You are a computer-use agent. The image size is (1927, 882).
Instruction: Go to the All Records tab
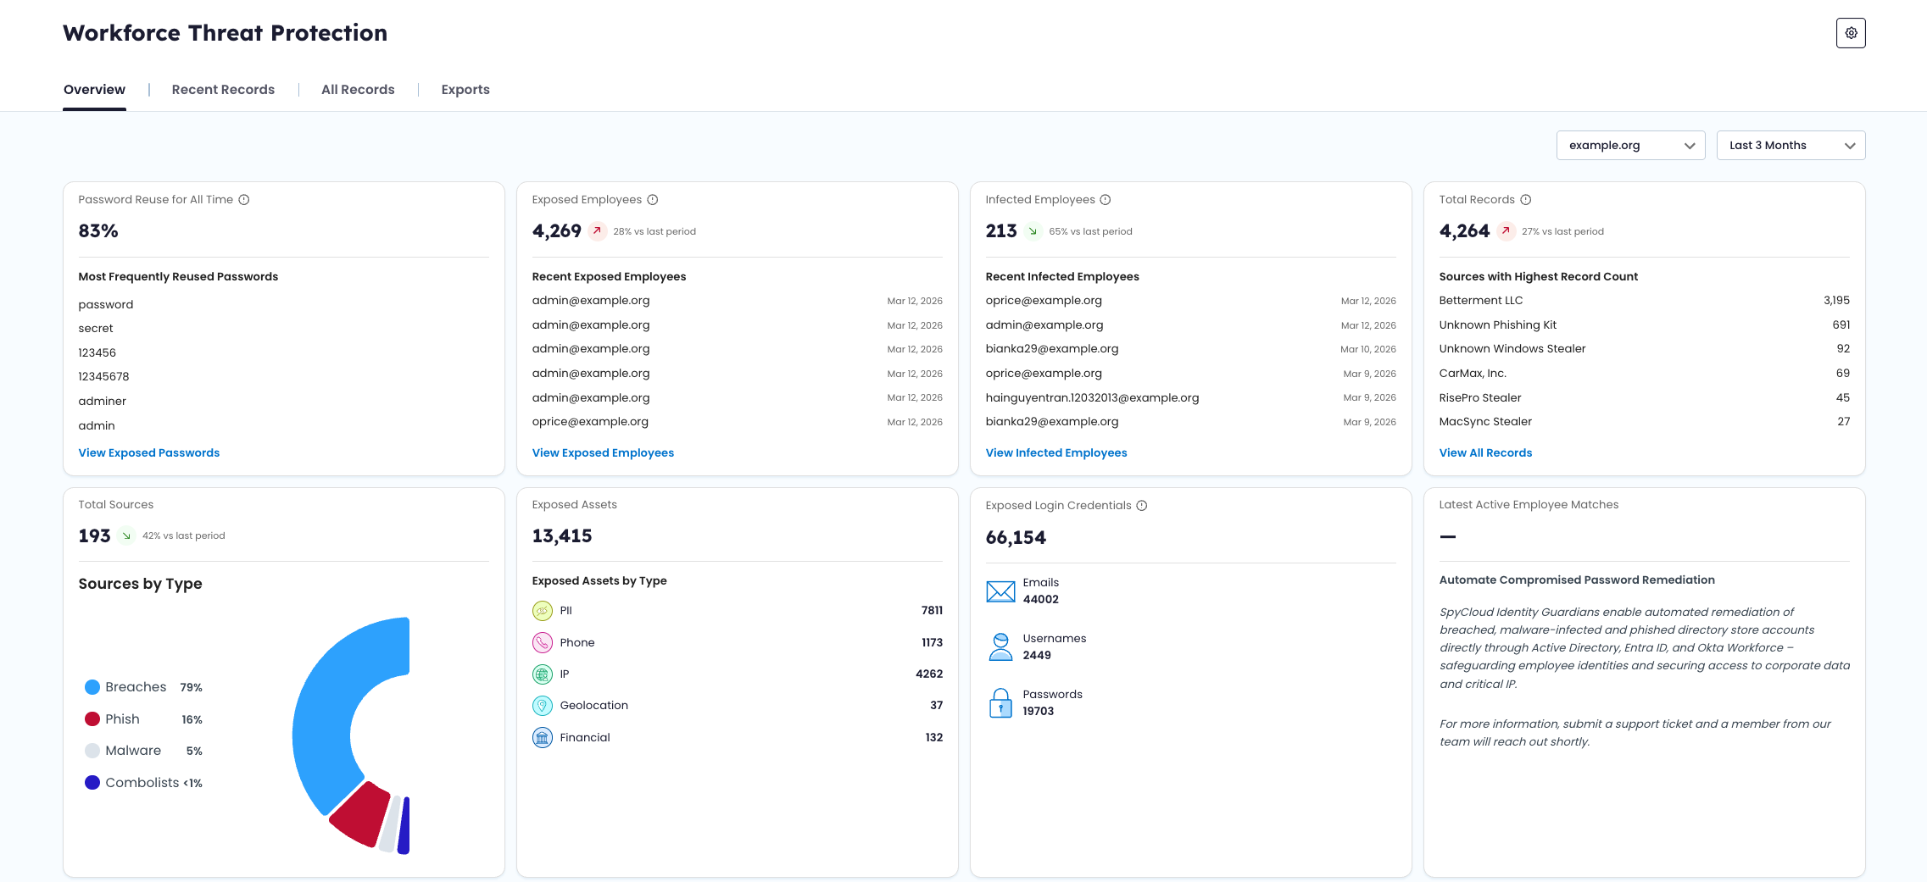click(x=358, y=90)
